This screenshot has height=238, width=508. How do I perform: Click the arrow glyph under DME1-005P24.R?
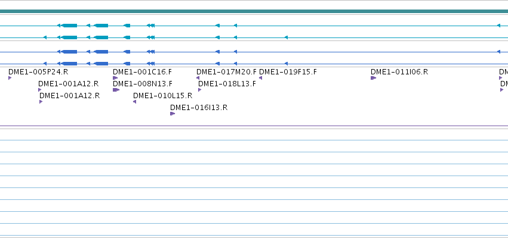(10, 78)
